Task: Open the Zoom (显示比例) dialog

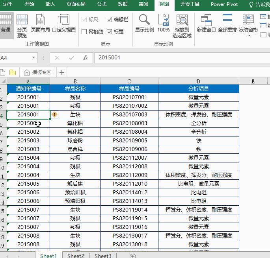Action: 145,23
